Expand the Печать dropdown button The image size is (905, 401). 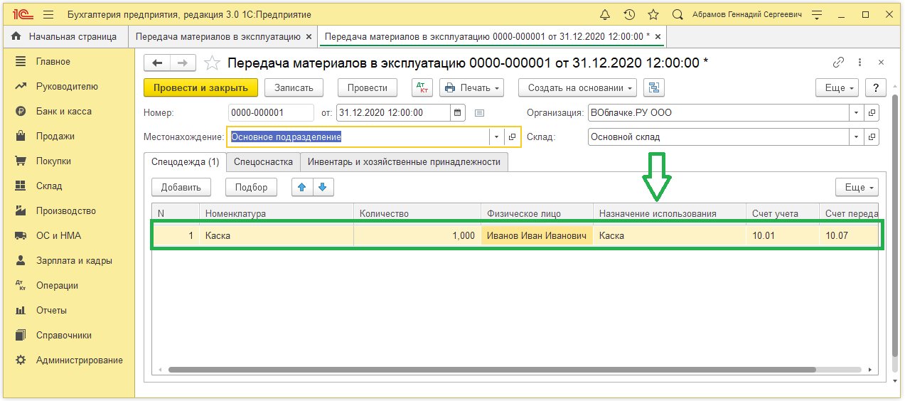tap(472, 87)
